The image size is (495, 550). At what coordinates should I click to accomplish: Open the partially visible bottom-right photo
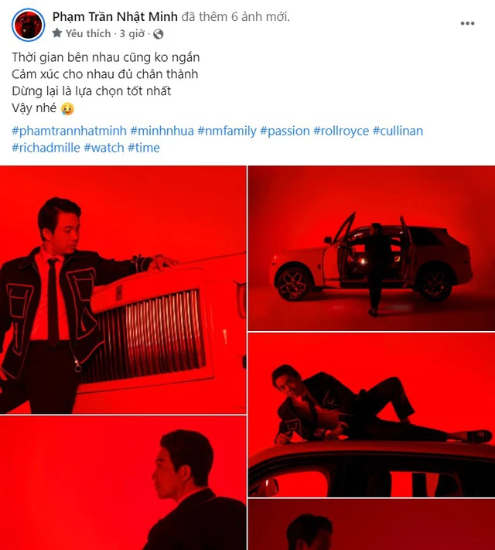tap(371, 524)
